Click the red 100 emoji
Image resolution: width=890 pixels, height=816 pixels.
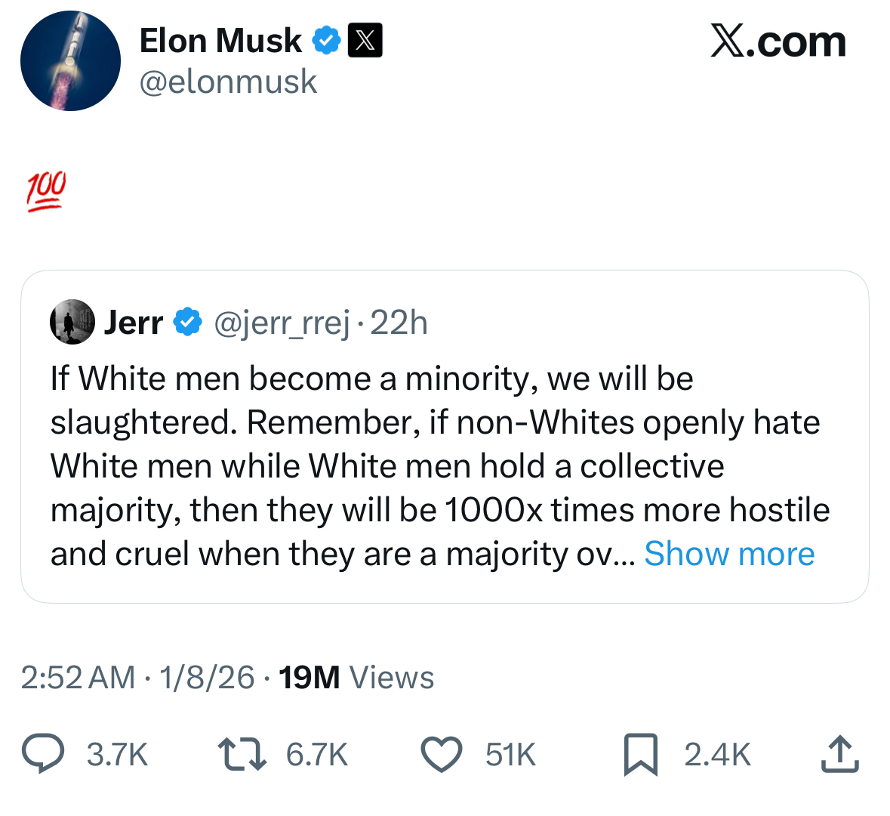pos(47,192)
